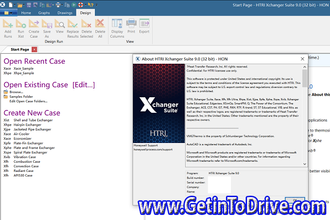Click the What's This pointer-question icon
The width and height of the screenshot is (330, 220).
coord(91,5)
